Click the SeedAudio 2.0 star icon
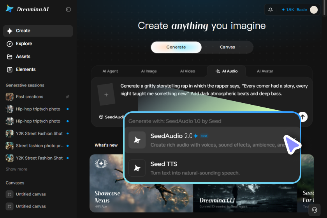The width and height of the screenshot is (327, 218). [x=195, y=136]
